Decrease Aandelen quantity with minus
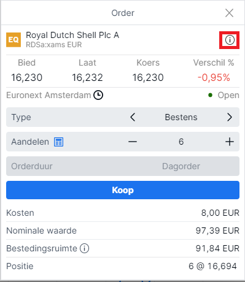Viewport: 245px width, 282px height. [x=133, y=142]
